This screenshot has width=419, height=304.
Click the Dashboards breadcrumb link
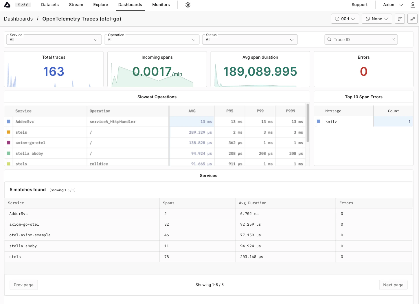18,19
